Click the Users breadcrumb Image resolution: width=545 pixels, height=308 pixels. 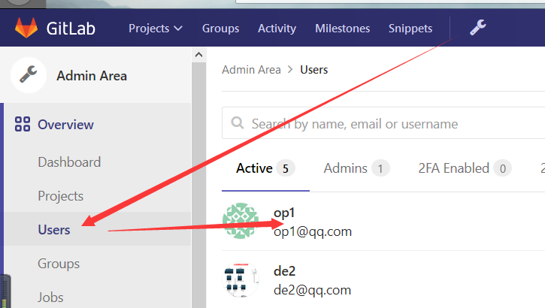(x=314, y=70)
